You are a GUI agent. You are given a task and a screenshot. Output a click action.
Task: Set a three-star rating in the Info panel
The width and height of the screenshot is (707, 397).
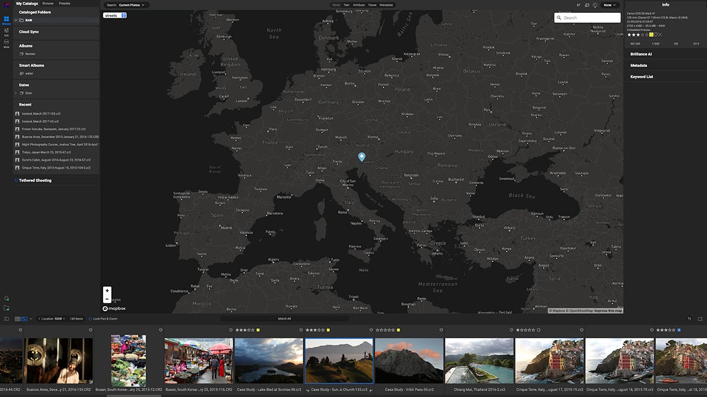coord(638,35)
